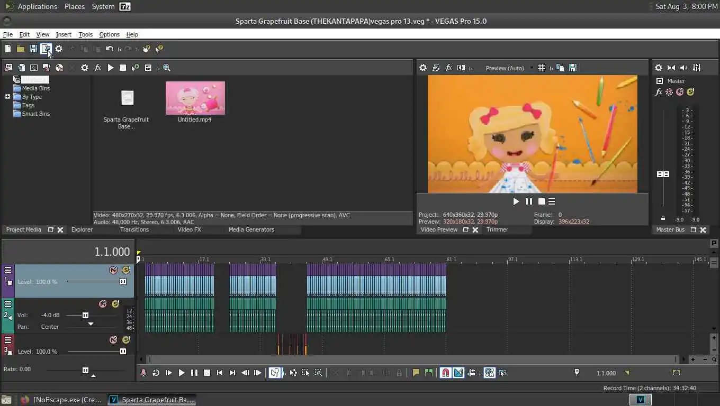Image resolution: width=720 pixels, height=406 pixels.
Task: Open the Tools menu
Action: [x=86, y=34]
